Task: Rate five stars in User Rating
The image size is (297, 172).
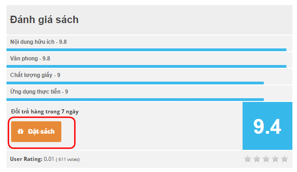Action: tap(285, 159)
